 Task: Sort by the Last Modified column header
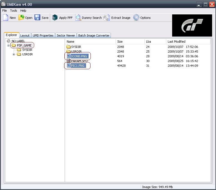(x=188, y=42)
